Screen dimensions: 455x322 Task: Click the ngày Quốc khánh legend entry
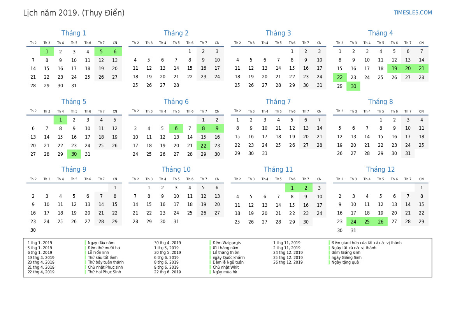pyautogui.click(x=228, y=257)
